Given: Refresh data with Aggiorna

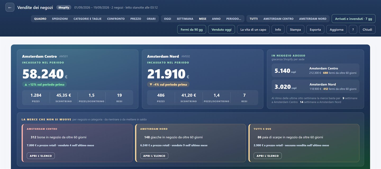Looking at the screenshot, I should click(x=337, y=29).
